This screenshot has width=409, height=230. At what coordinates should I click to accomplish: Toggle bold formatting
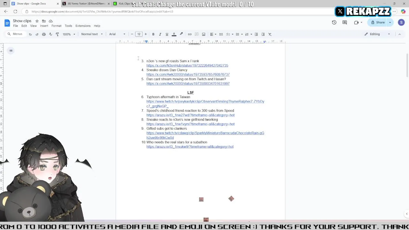153,34
